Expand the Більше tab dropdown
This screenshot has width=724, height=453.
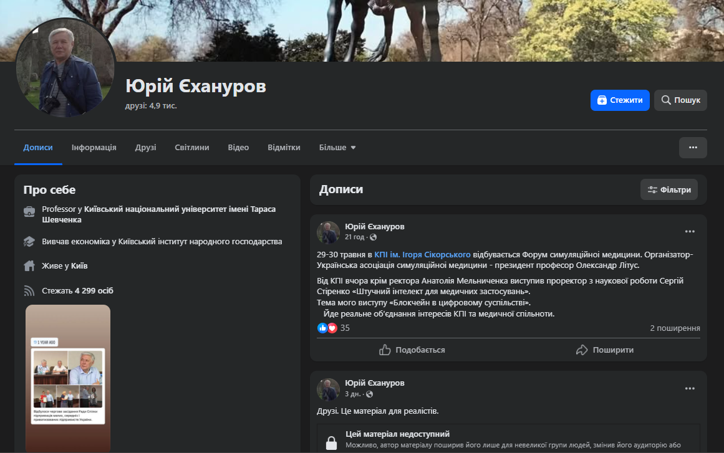pos(337,148)
